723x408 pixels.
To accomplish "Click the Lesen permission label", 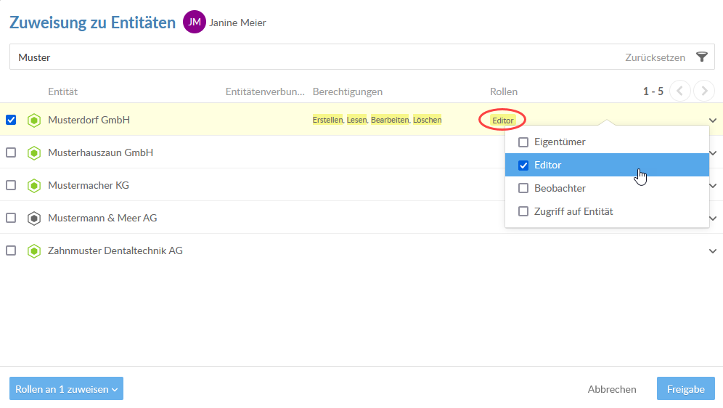I will coord(356,120).
